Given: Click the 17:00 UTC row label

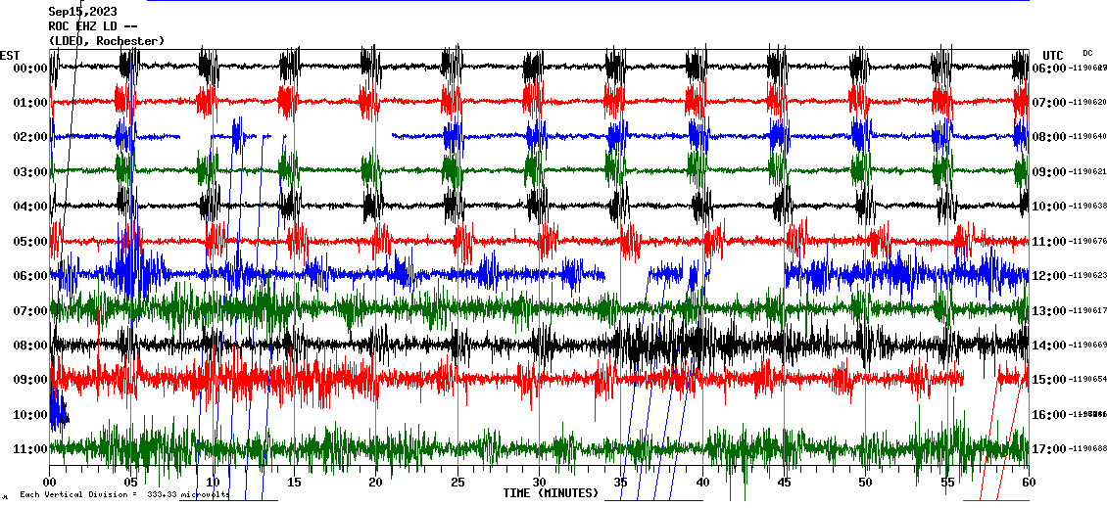Looking at the screenshot, I should pyautogui.click(x=1049, y=449).
